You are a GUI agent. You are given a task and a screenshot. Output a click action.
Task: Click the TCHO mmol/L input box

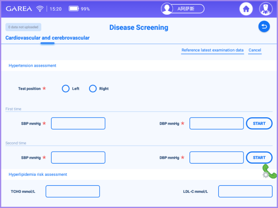[x=72, y=191]
